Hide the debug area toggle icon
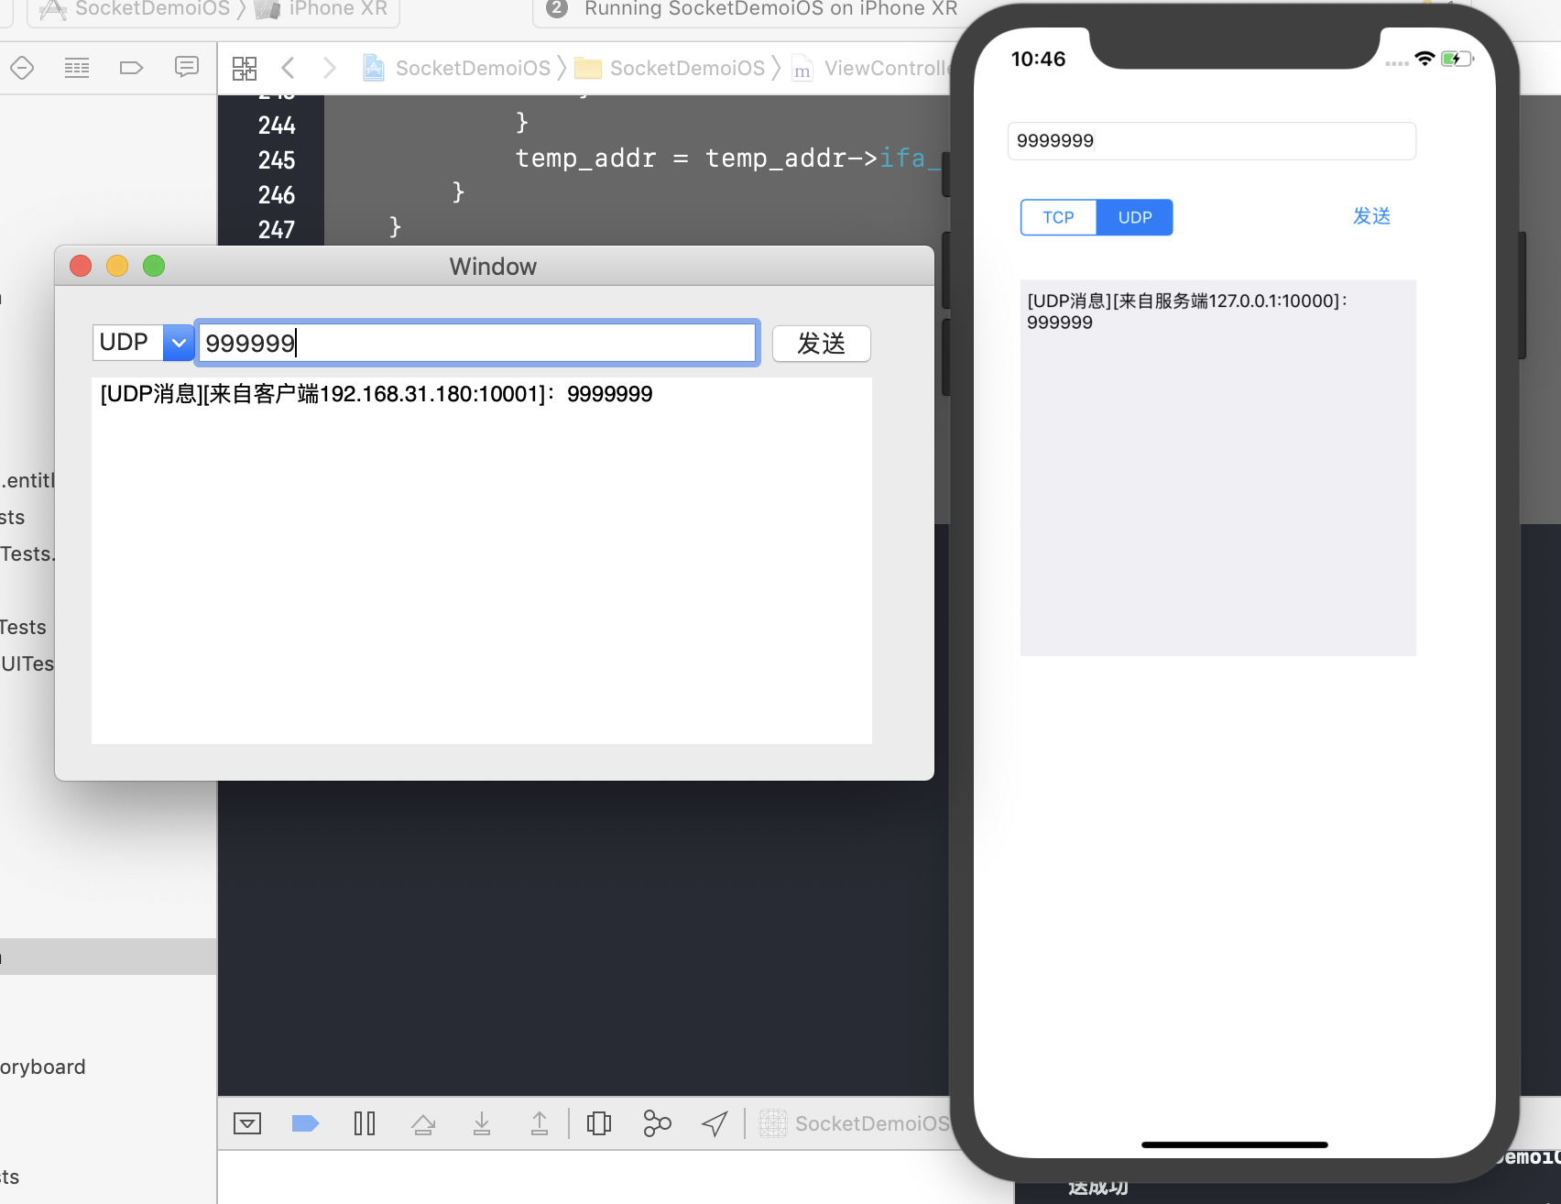The image size is (1561, 1204). pos(247,1123)
